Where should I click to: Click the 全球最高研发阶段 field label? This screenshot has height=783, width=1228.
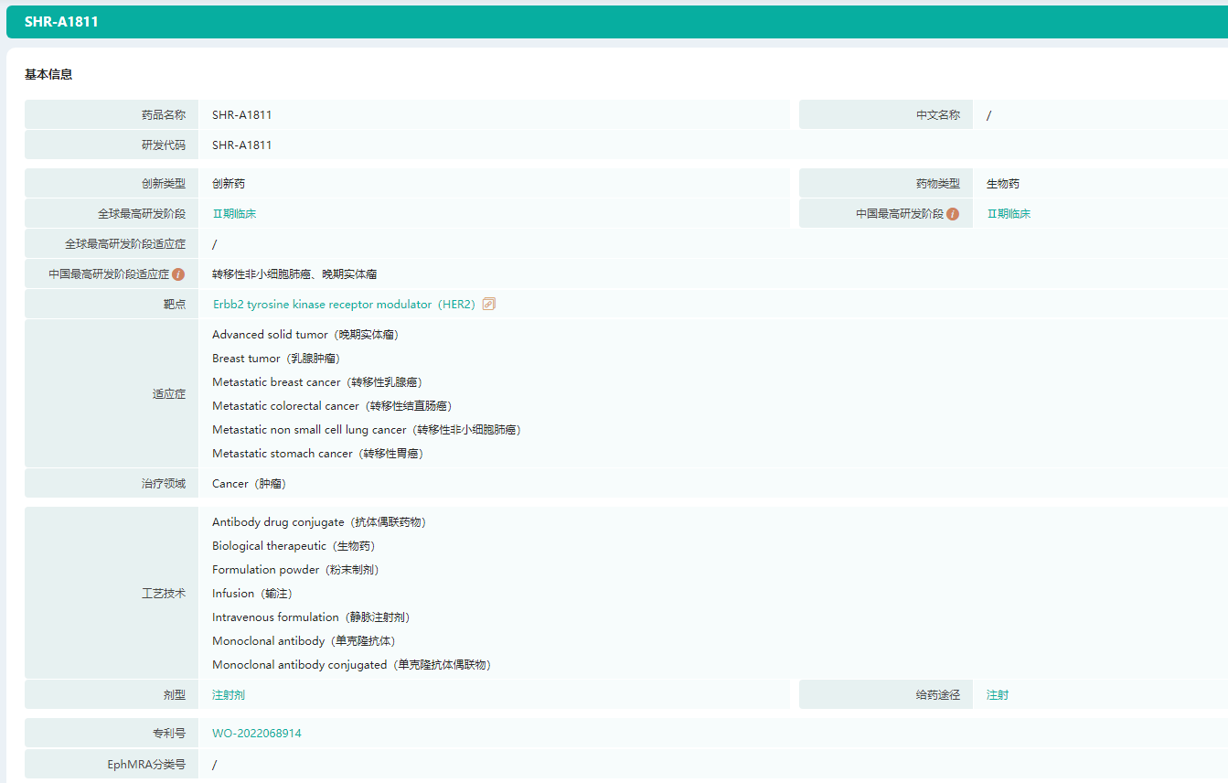(x=142, y=214)
